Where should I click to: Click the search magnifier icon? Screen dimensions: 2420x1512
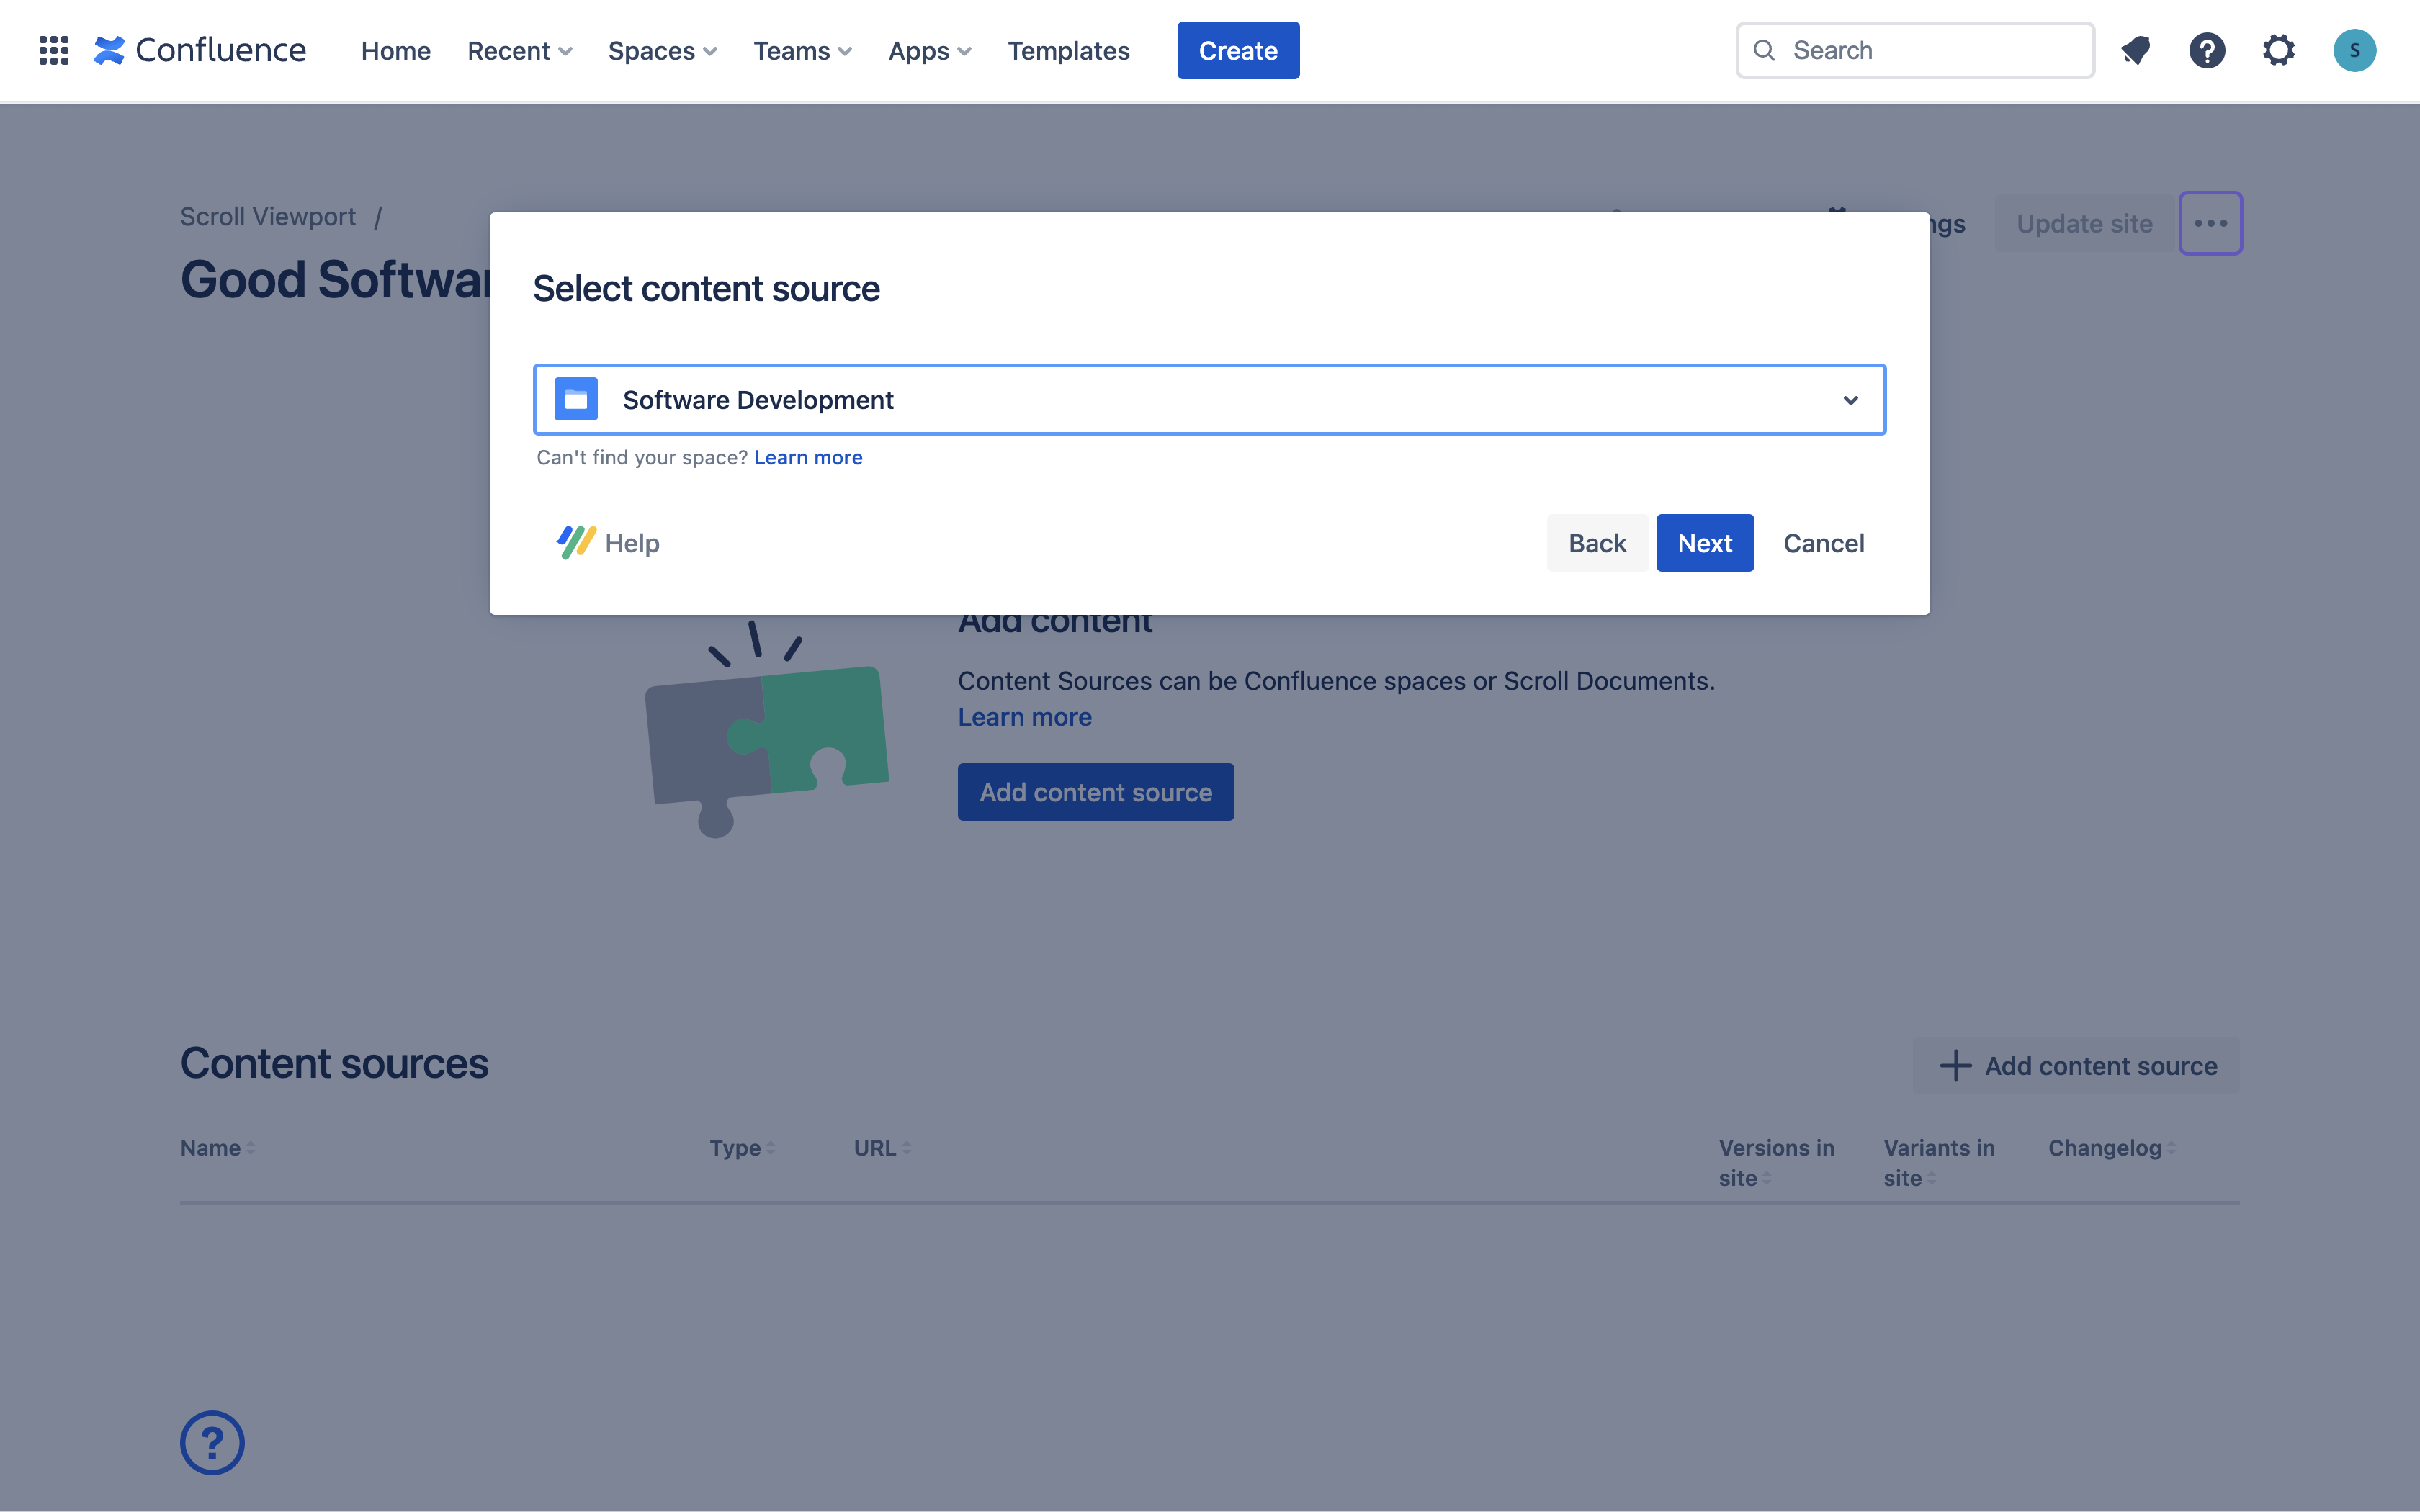click(x=1765, y=50)
